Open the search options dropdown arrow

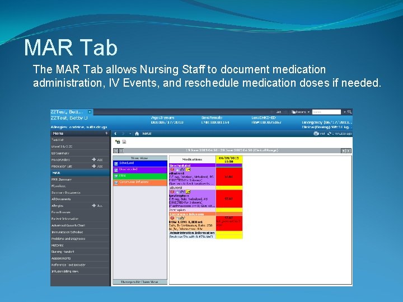click(345, 112)
